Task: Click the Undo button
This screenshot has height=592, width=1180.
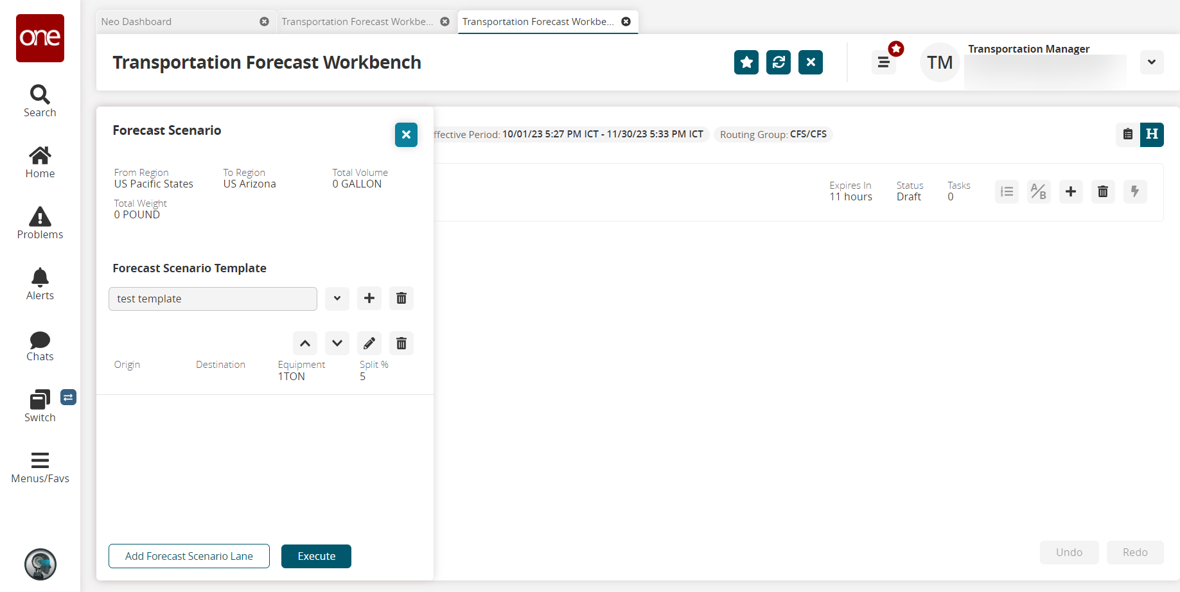Action: pos(1069,552)
